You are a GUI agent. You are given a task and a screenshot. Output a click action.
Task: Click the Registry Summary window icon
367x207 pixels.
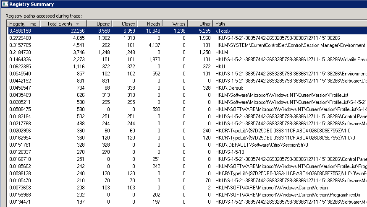pyautogui.click(x=5, y=4)
